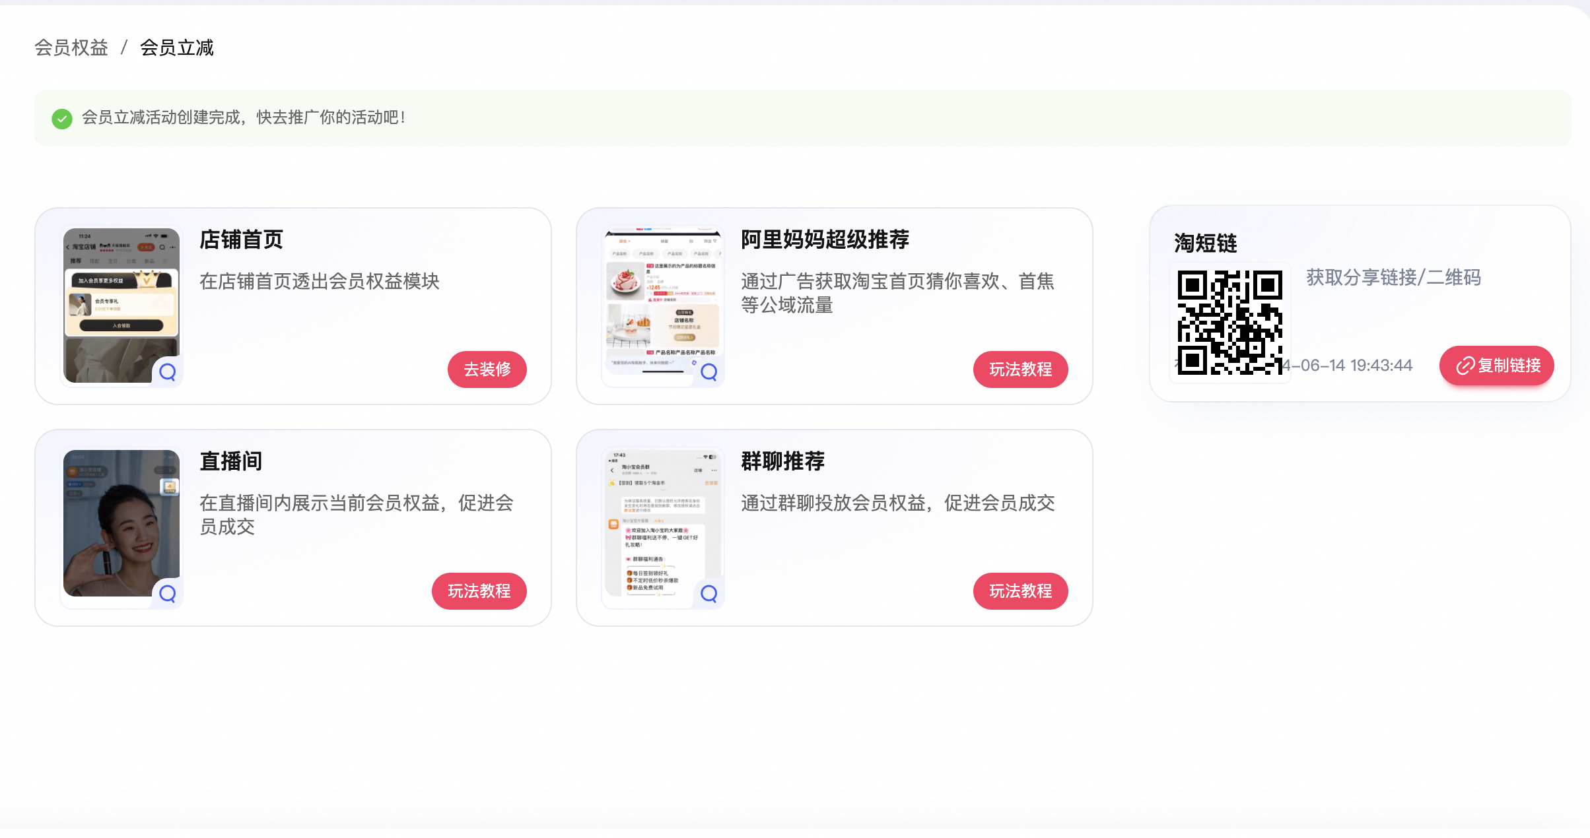Screen dimensions: 1590x838
Task: Magnify the 店铺首页 preview image
Action: pos(168,372)
